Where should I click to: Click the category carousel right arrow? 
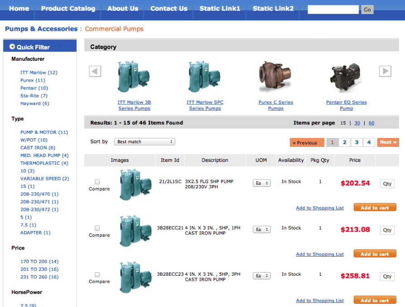point(385,71)
